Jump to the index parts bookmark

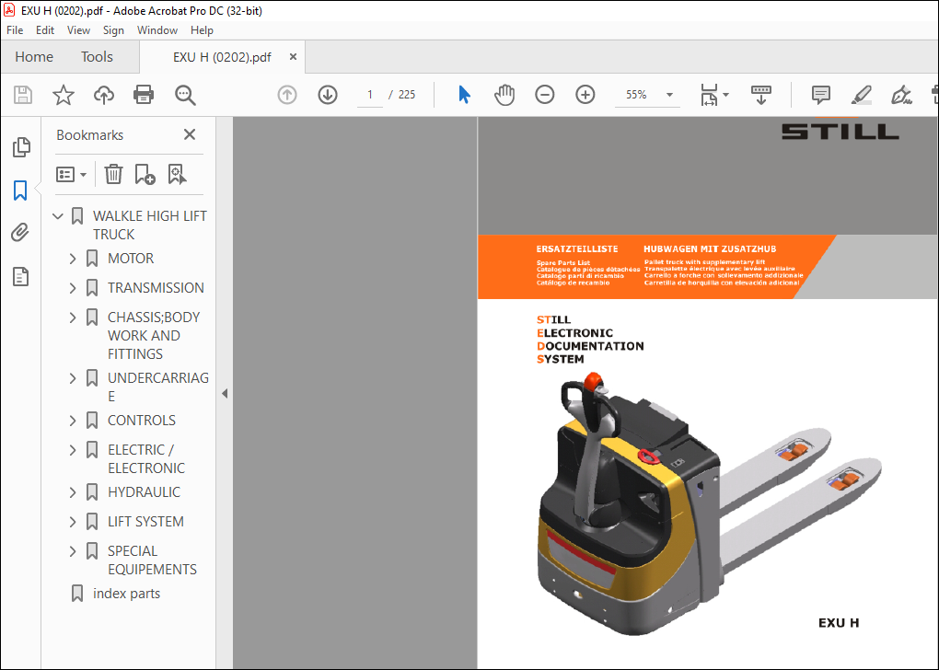[126, 594]
